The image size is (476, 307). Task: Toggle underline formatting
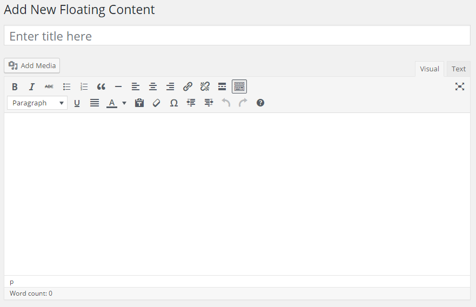pyautogui.click(x=77, y=103)
